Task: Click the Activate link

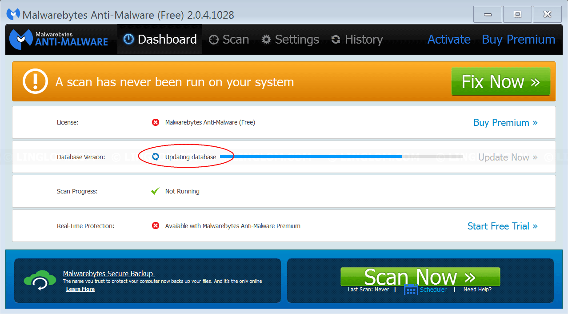Action: coord(449,40)
